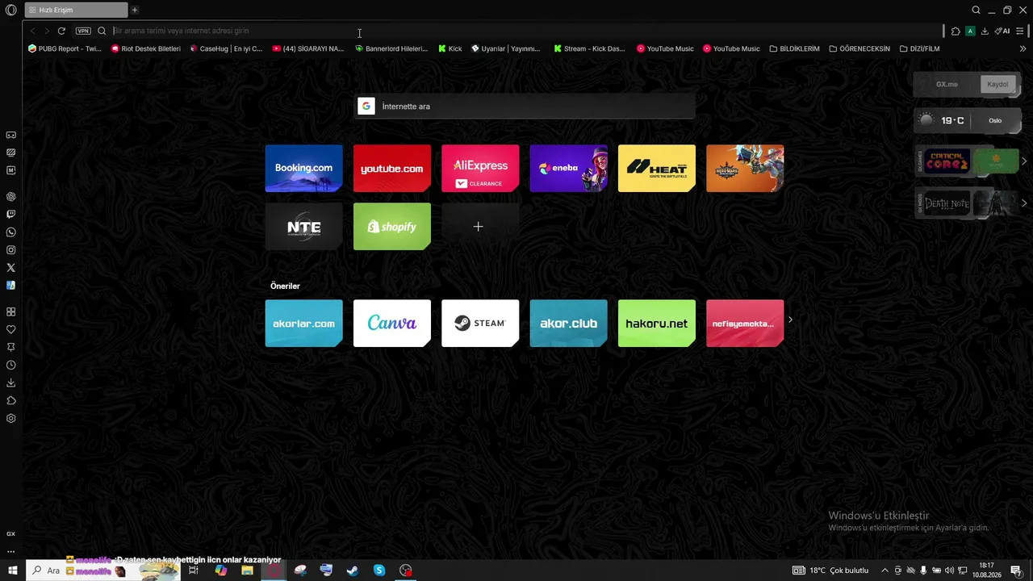Open File Explorer from the taskbar
Viewport: 1033px width, 581px height.
(247, 571)
